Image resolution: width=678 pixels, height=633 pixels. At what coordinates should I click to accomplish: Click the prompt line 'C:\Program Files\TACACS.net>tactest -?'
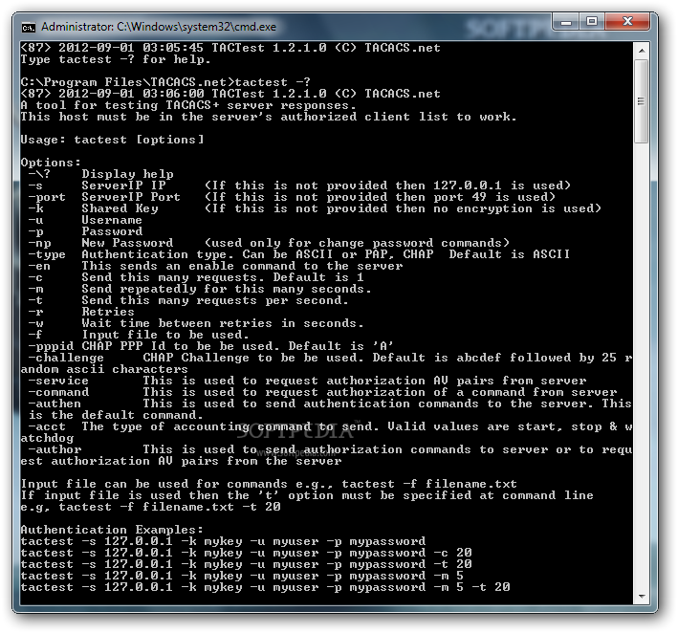click(x=165, y=82)
